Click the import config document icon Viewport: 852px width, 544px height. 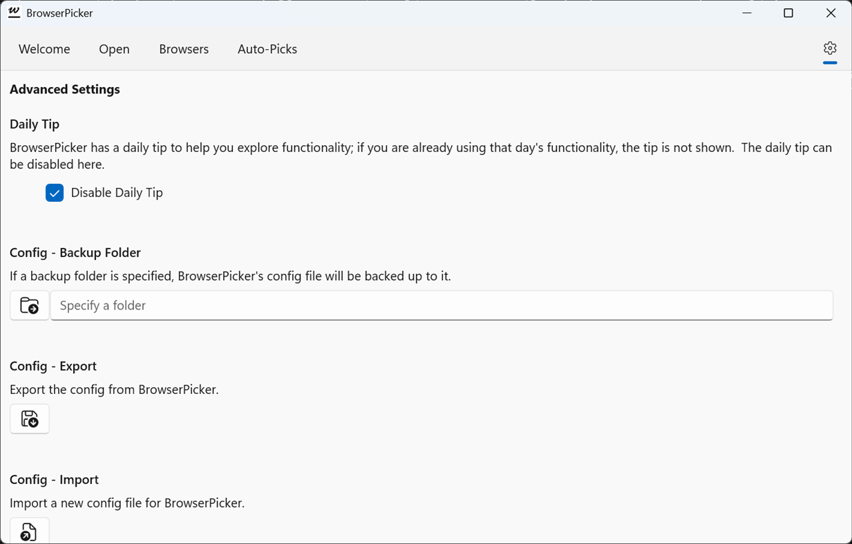pos(29,532)
